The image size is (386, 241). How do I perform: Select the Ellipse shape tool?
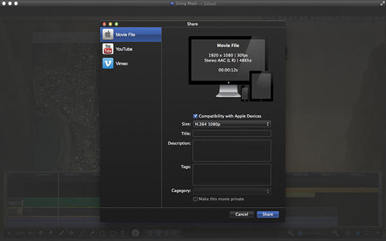click(112, 233)
